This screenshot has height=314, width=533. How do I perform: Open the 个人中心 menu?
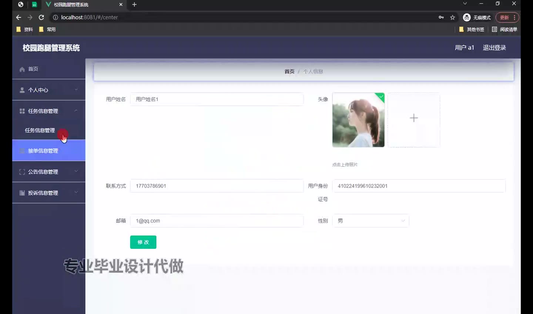click(49, 90)
